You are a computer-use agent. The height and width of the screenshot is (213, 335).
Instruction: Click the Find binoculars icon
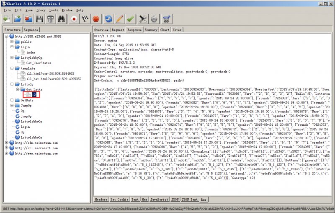61,19
